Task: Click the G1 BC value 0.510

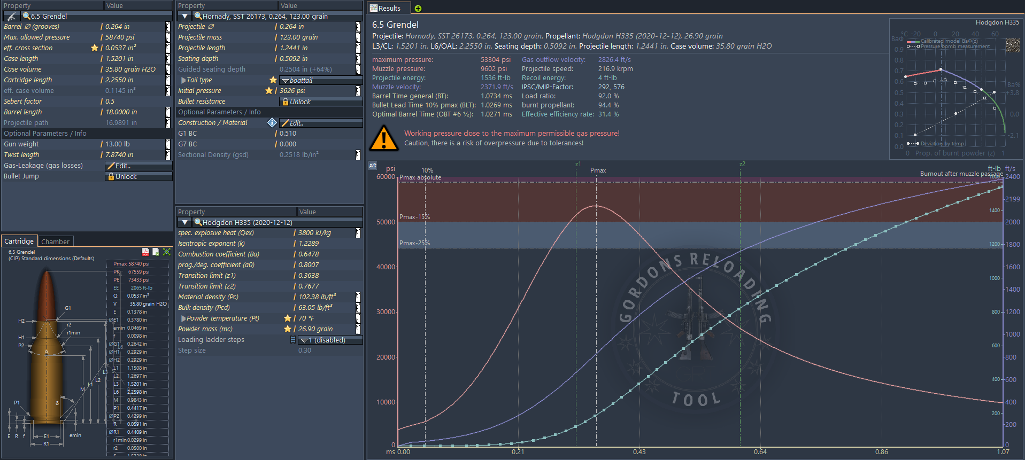Action: point(288,134)
